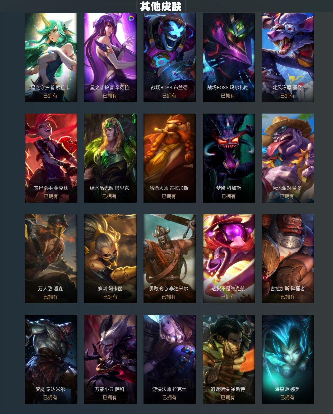Open the 星之守护者 索拉卡 skin card
The image size is (333, 414).
click(51, 57)
